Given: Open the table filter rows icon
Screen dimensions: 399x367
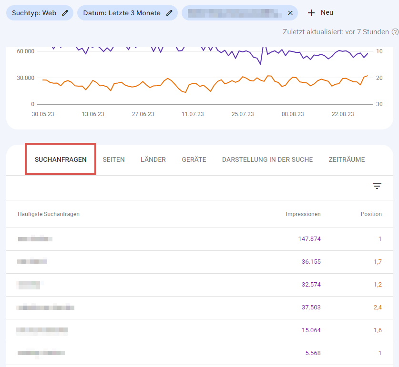Looking at the screenshot, I should click(377, 186).
